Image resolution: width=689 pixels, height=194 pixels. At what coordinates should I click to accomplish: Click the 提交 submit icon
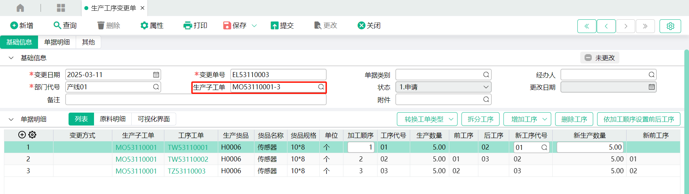275,25
